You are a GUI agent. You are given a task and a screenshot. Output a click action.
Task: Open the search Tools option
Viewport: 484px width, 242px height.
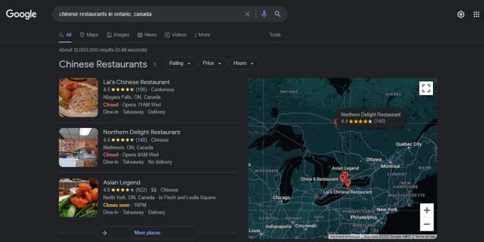click(275, 35)
